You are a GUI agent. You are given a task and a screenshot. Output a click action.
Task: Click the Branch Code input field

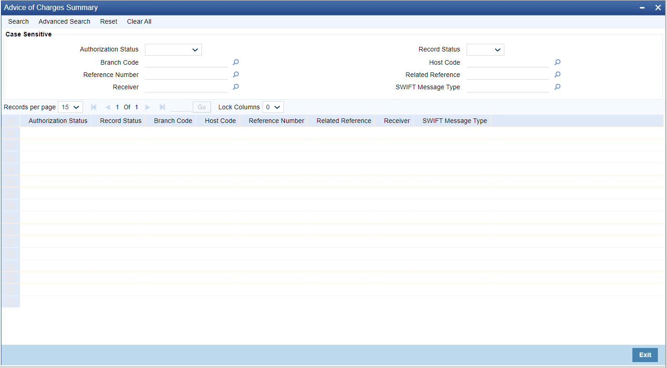pyautogui.click(x=186, y=62)
